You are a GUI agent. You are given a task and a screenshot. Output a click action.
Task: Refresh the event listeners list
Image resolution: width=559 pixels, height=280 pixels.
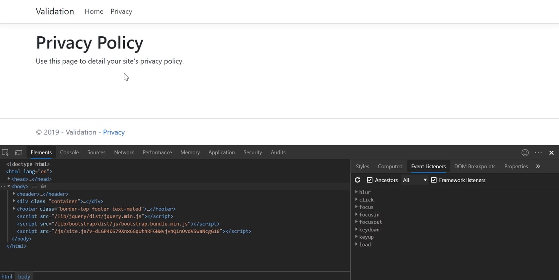tap(358, 180)
